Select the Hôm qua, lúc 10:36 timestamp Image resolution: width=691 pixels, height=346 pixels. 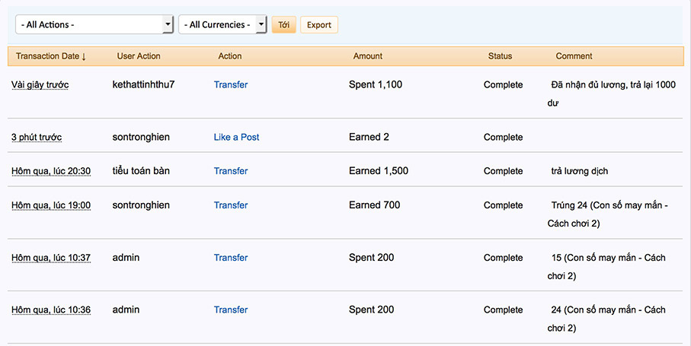click(51, 310)
